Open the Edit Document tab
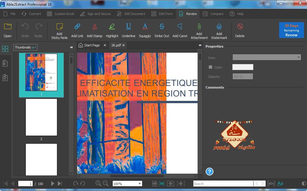Image resolution: width=307 pixels, height=191 pixels. 131,14
